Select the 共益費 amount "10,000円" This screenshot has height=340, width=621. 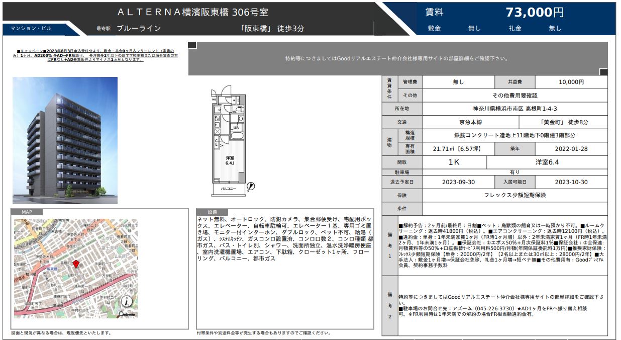(x=571, y=82)
